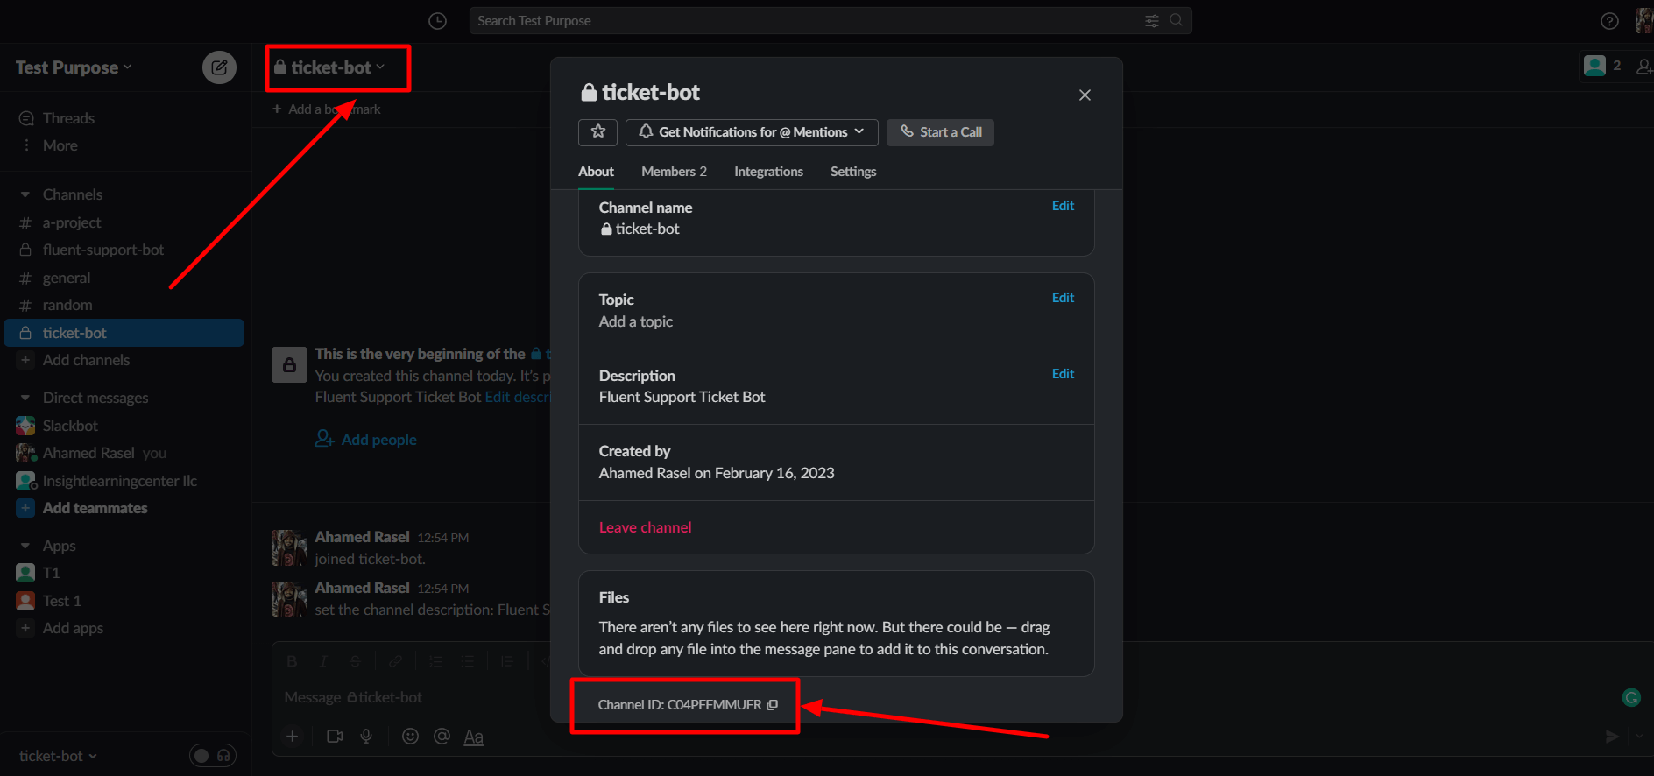Click the Channel ID C04PFFMMUFR text

(x=680, y=705)
